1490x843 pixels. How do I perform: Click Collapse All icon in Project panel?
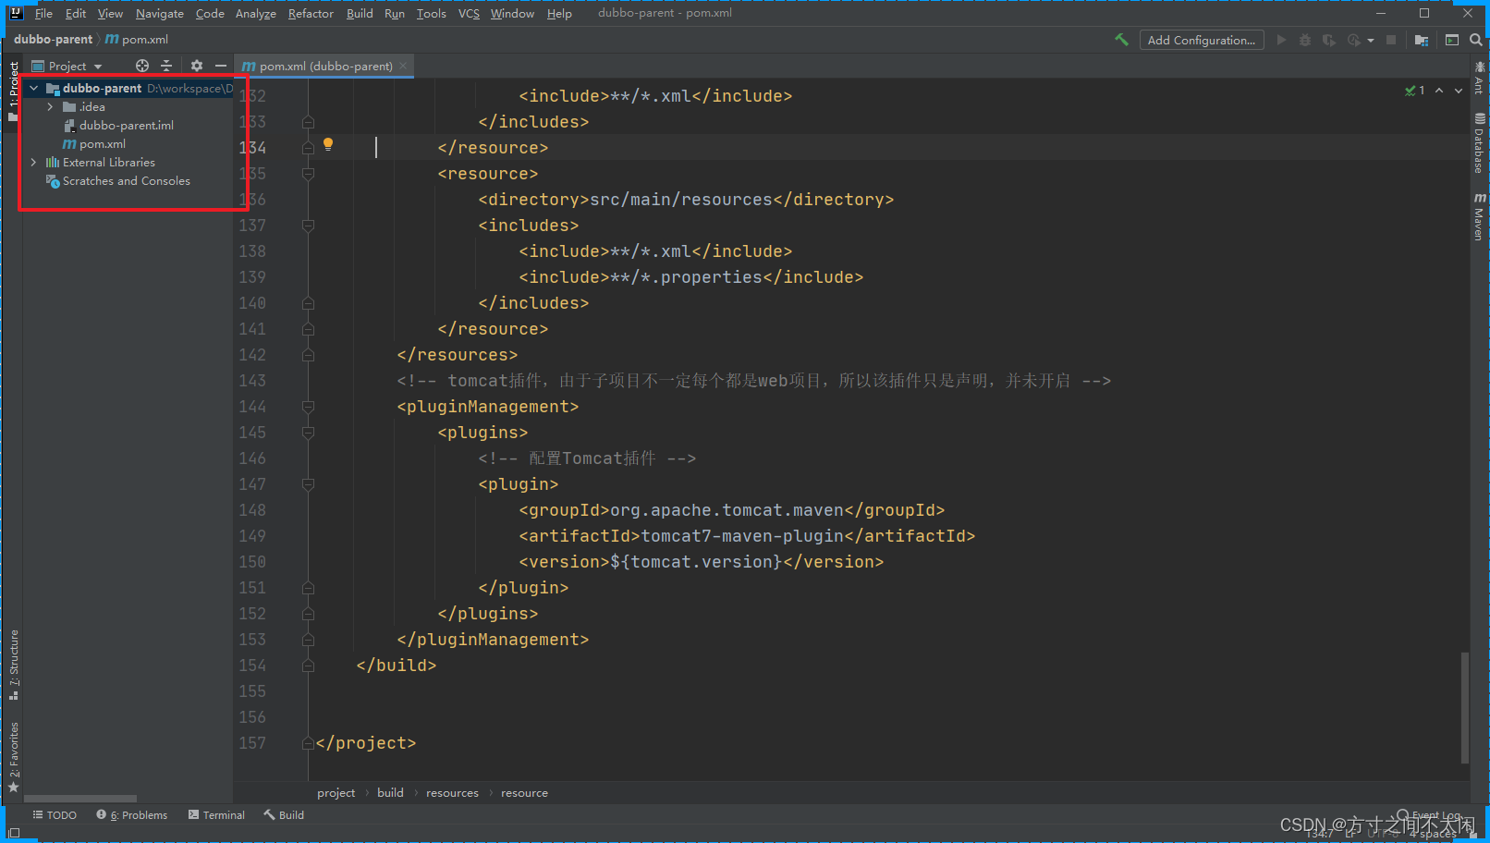(166, 66)
